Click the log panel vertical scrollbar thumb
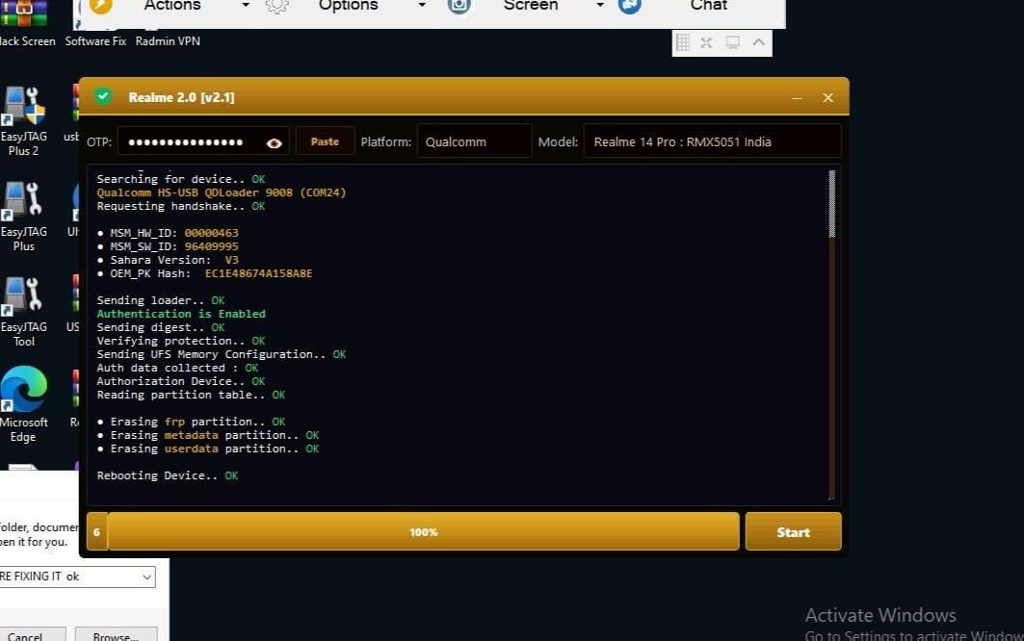This screenshot has width=1024, height=641. tap(831, 204)
